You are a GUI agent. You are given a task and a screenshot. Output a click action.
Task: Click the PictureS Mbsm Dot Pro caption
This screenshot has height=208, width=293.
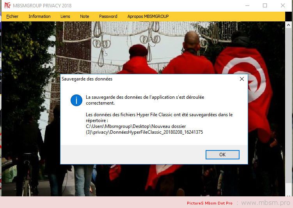coord(210,203)
